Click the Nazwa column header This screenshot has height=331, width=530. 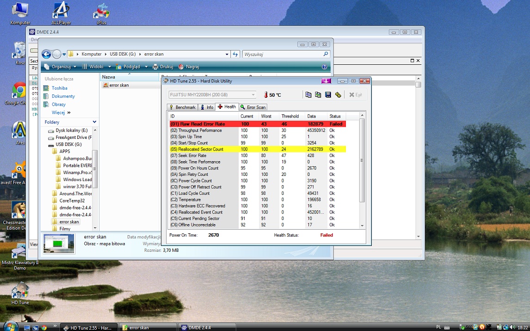point(130,77)
